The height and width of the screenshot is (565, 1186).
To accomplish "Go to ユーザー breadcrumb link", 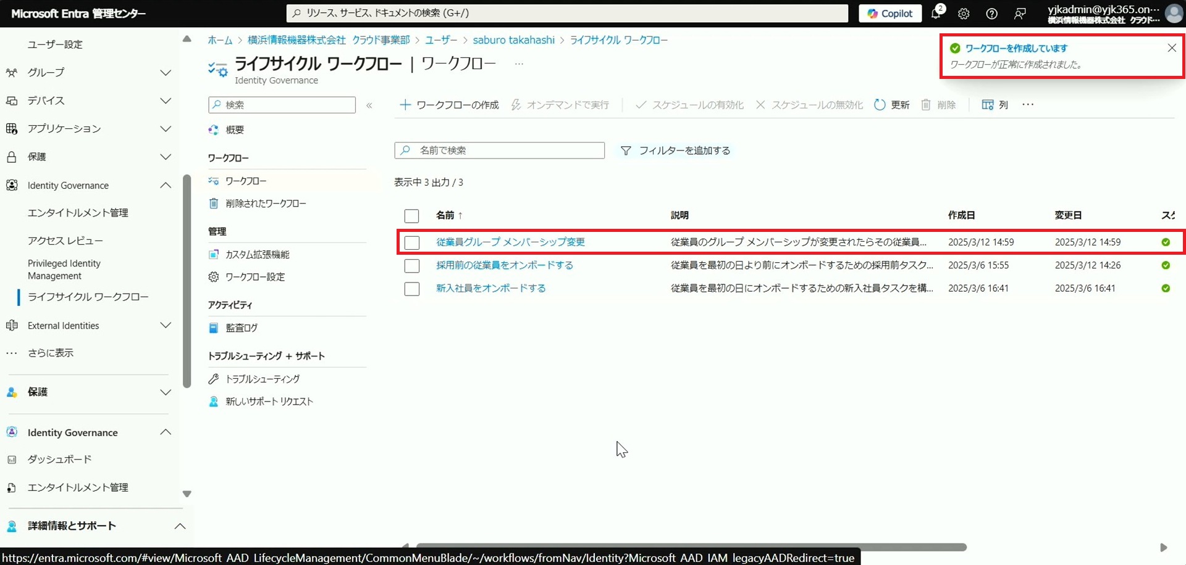I will 441,40.
